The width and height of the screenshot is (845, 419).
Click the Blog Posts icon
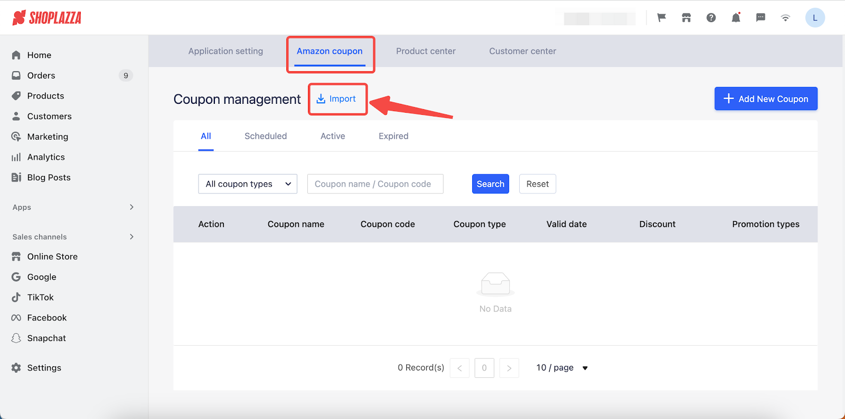[16, 177]
